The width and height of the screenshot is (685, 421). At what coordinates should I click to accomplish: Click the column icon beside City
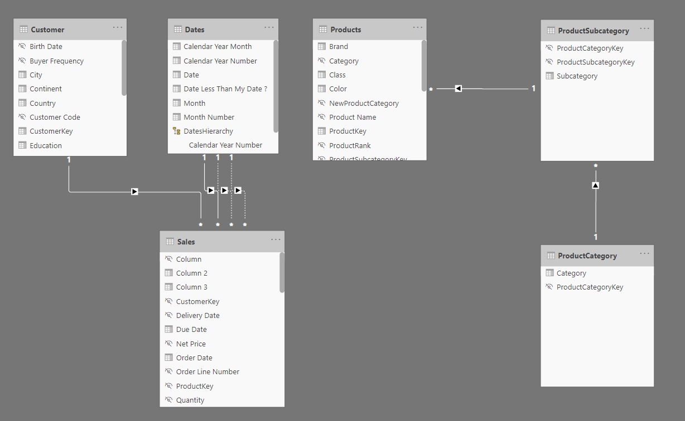point(22,75)
